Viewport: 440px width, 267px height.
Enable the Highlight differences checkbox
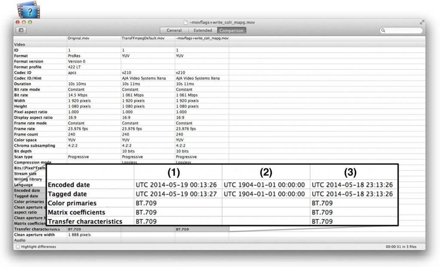18,246
